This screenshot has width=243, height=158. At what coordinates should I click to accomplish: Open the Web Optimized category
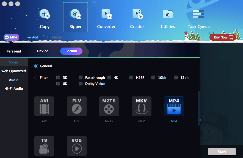(14, 71)
